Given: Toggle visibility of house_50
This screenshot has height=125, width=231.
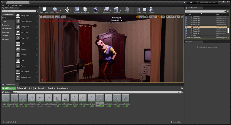Looking at the screenshot, I should 186,31.
